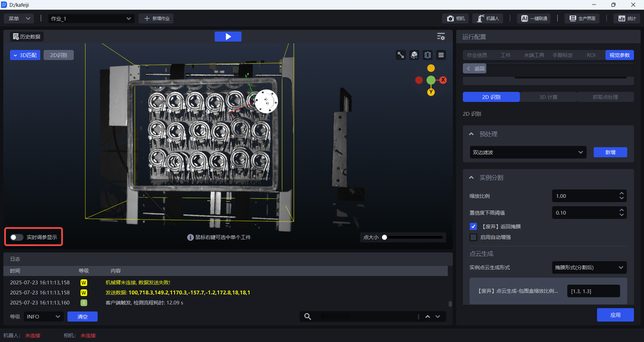
Task: Click the 3D cube add icon
Action: click(x=414, y=55)
